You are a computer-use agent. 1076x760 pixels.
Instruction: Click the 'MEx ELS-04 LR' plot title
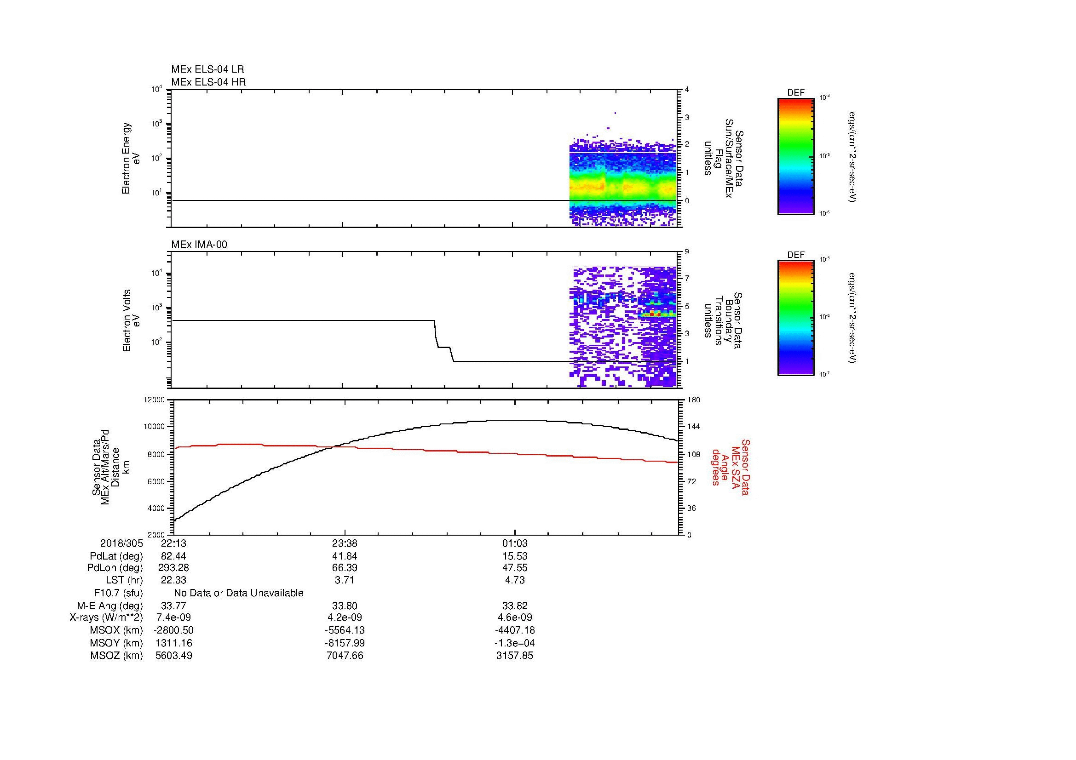[x=207, y=69]
